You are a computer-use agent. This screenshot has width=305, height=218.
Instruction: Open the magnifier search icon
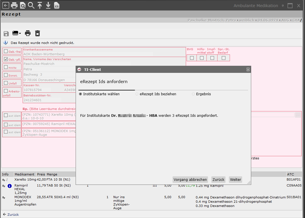[x=31, y=5]
